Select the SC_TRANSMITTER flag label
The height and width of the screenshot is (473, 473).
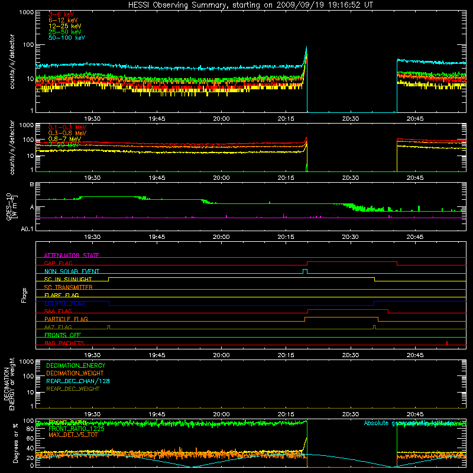click(68, 287)
